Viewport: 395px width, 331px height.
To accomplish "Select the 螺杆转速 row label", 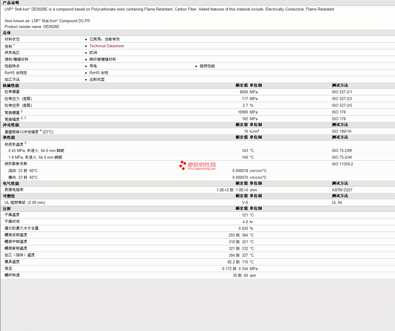I will coord(12,275).
